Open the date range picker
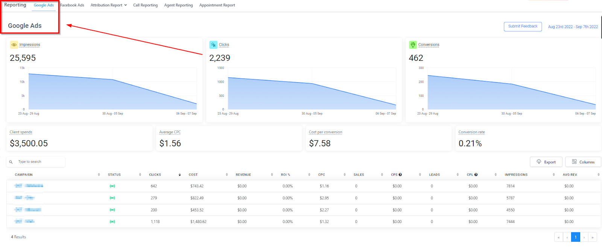The image size is (602, 247). 573,27
